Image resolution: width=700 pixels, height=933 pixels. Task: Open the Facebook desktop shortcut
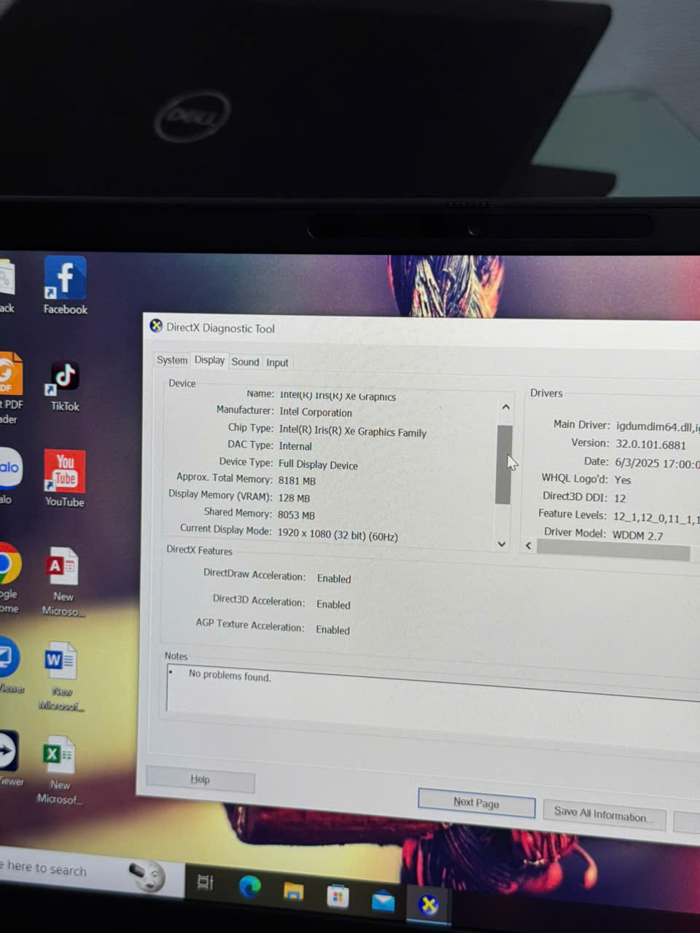coord(65,280)
